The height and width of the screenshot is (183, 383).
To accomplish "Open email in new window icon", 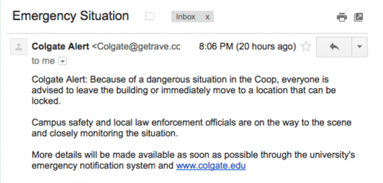I will point(358,17).
